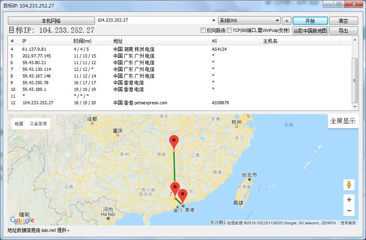
Task: Click the 全屏显示 map button
Action: [x=343, y=121]
